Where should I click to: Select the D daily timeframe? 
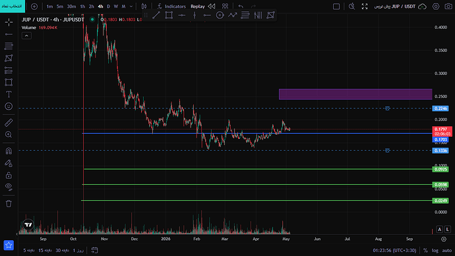(x=109, y=7)
